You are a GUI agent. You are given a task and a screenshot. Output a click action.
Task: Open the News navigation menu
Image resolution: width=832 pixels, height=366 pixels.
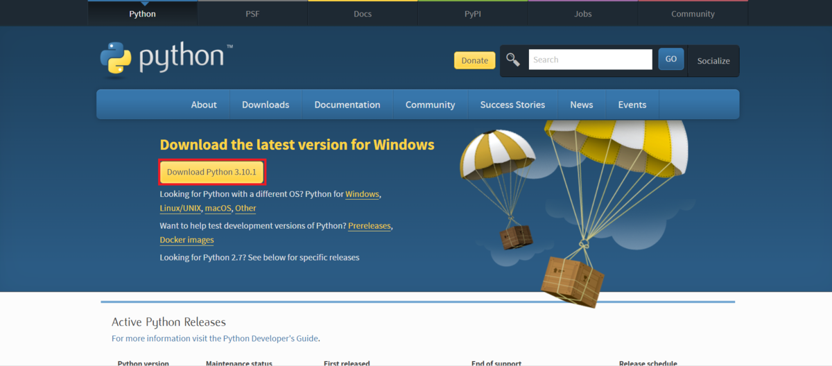(582, 105)
